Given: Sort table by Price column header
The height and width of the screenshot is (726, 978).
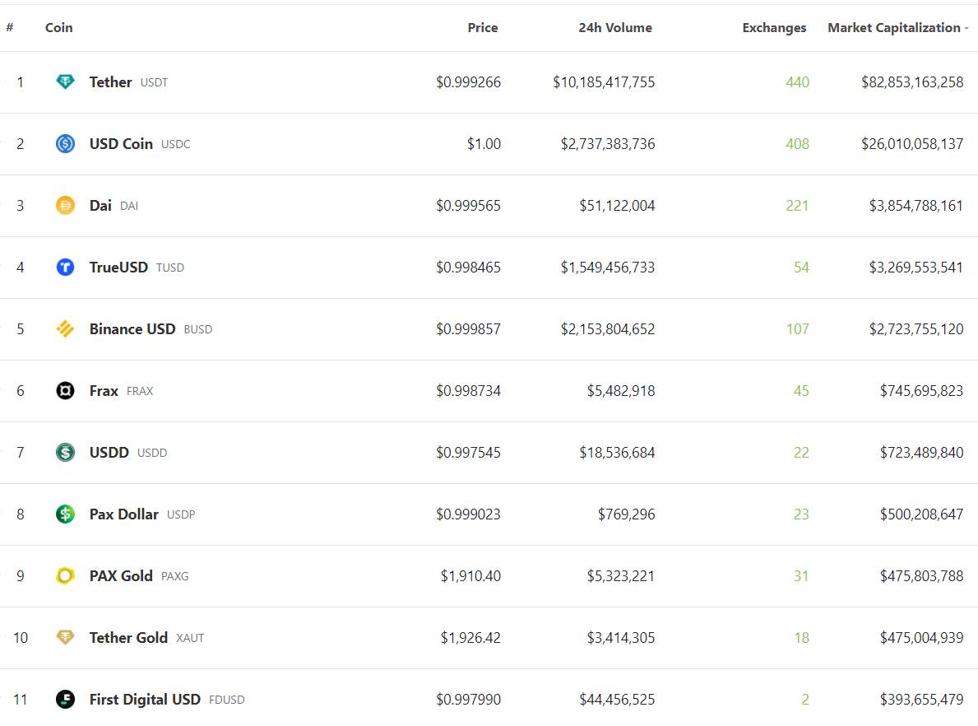Looking at the screenshot, I should (482, 27).
